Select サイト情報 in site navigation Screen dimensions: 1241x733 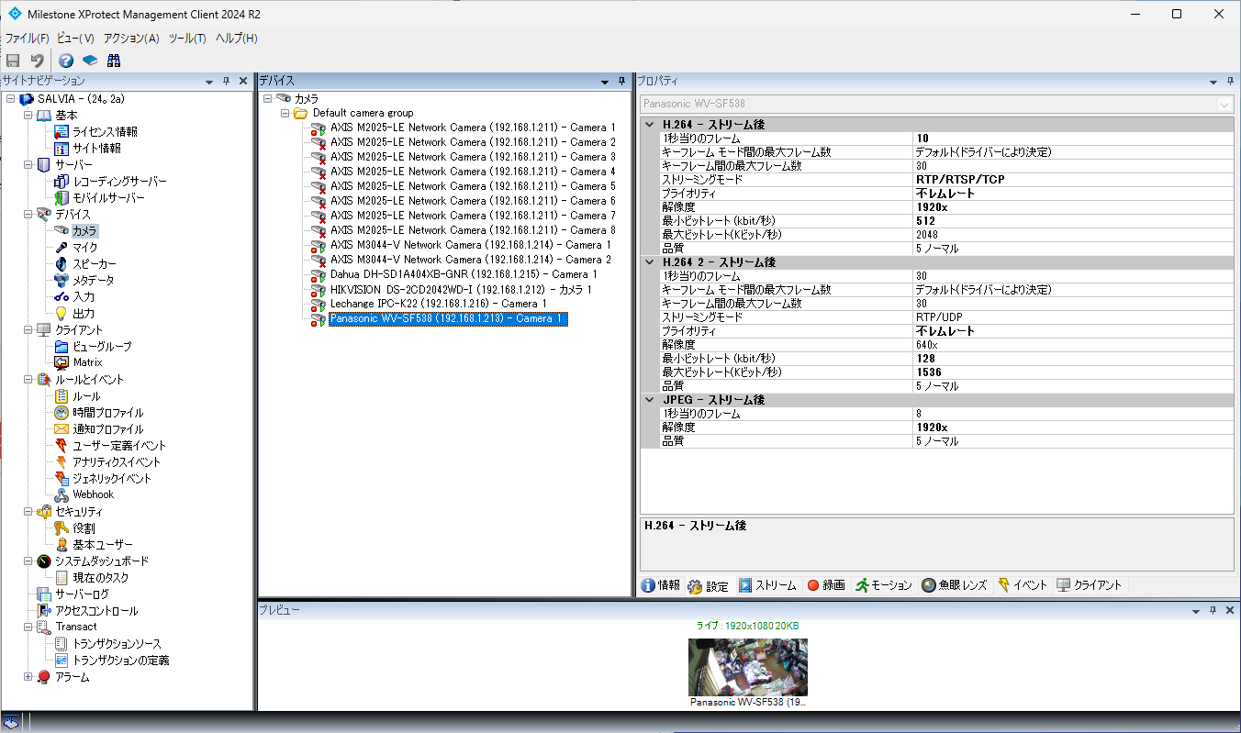tap(96, 149)
